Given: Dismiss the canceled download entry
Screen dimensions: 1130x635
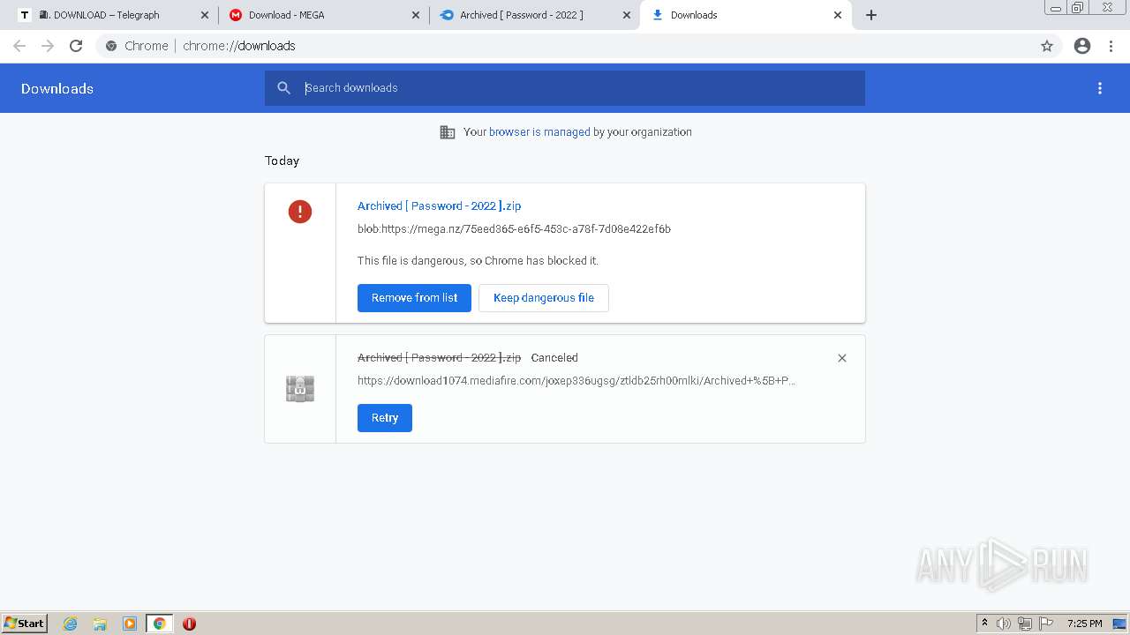Looking at the screenshot, I should tap(842, 358).
